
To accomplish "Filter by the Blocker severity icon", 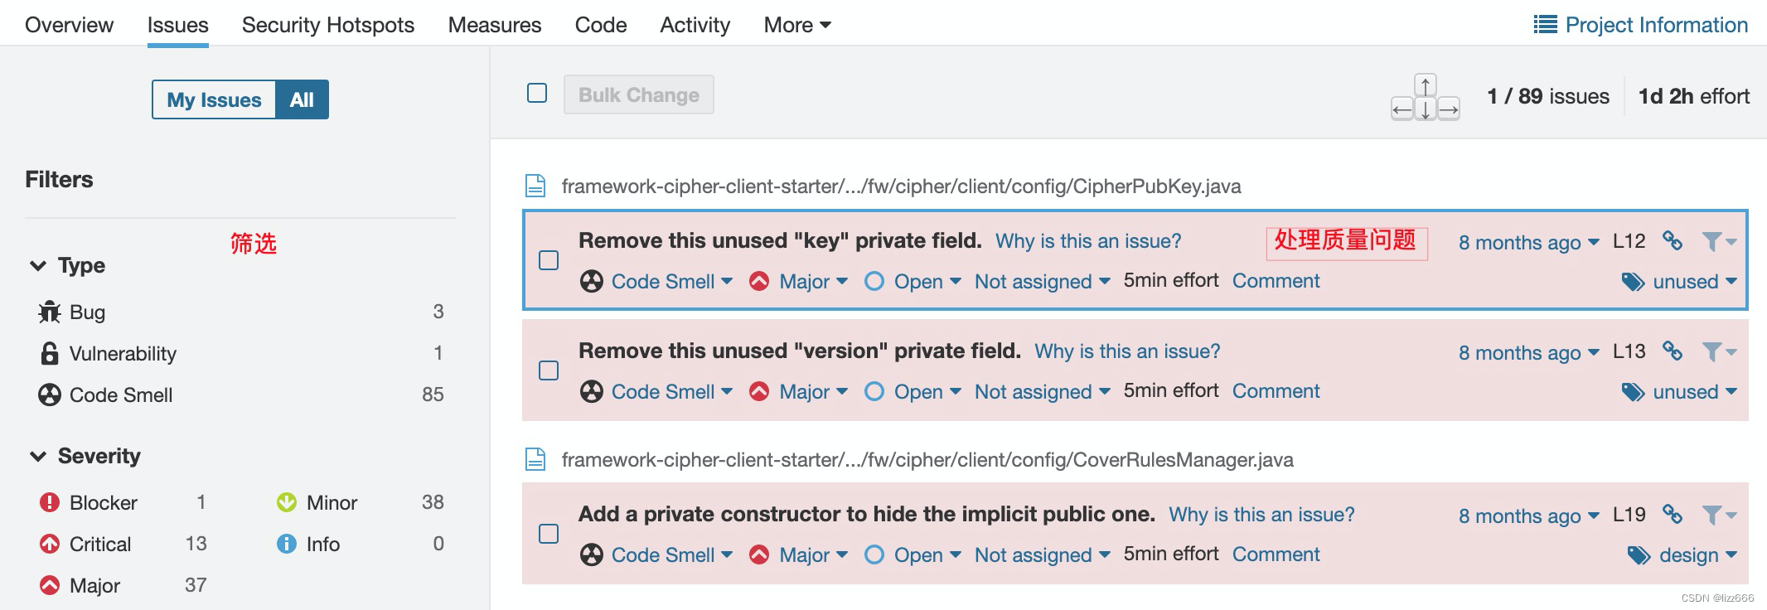I will 50,502.
